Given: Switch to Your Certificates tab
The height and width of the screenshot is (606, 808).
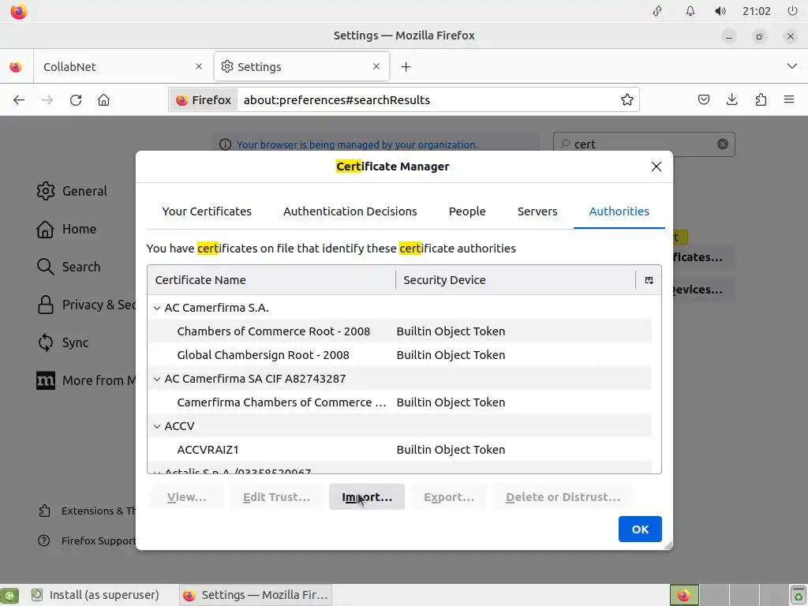Looking at the screenshot, I should [207, 211].
